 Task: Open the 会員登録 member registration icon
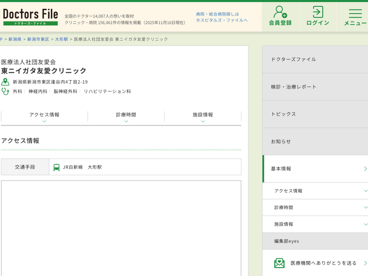click(280, 12)
